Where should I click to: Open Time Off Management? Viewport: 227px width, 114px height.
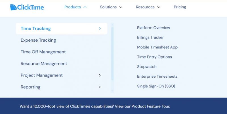click(x=43, y=52)
